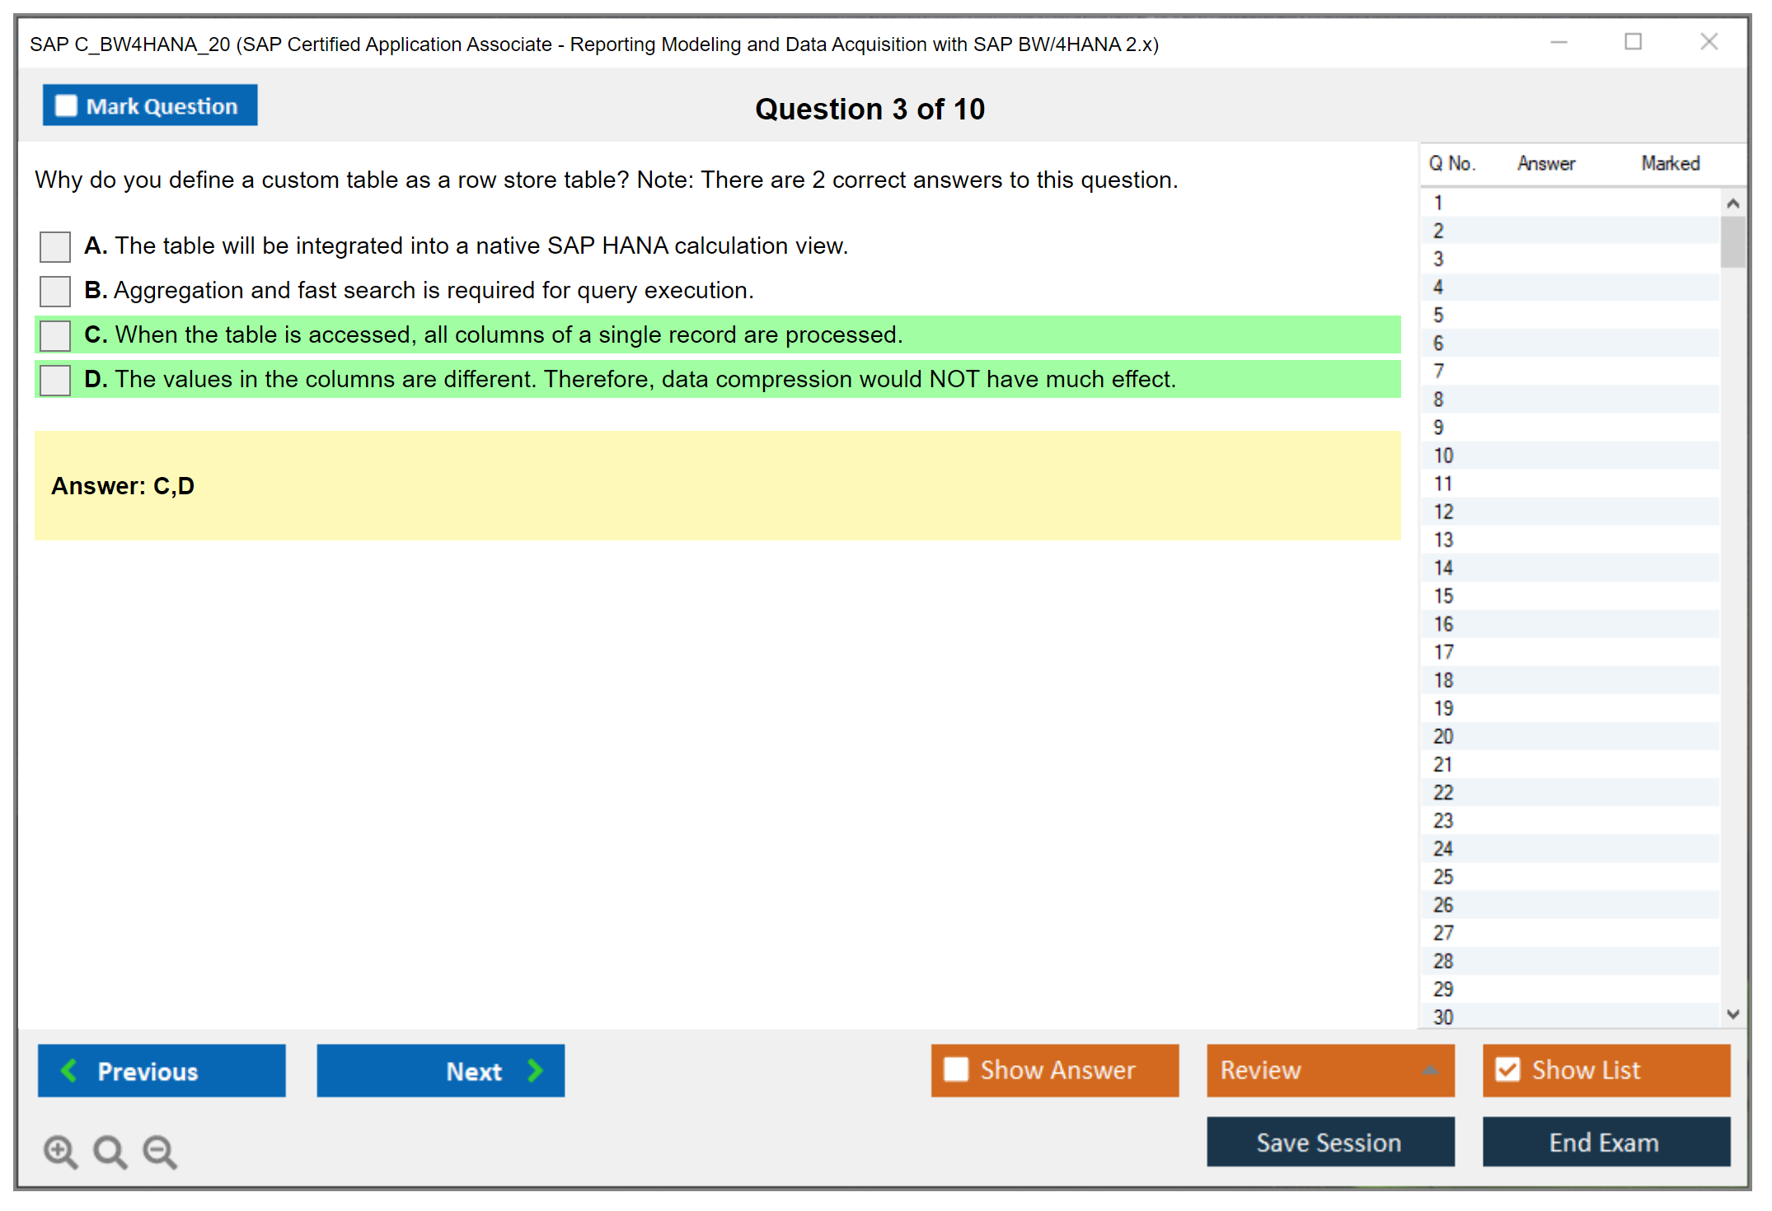This screenshot has height=1211, width=1772.
Task: Click the green left arrow on Previous
Action: [70, 1070]
